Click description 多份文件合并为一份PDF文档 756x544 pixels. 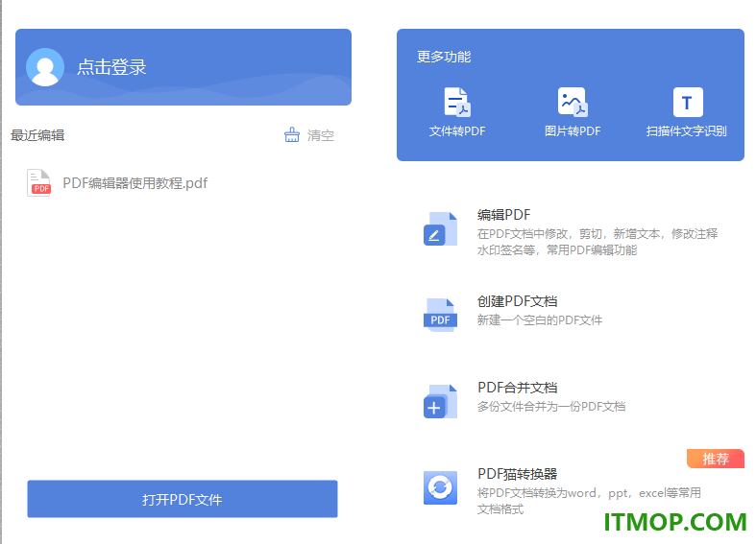[551, 407]
